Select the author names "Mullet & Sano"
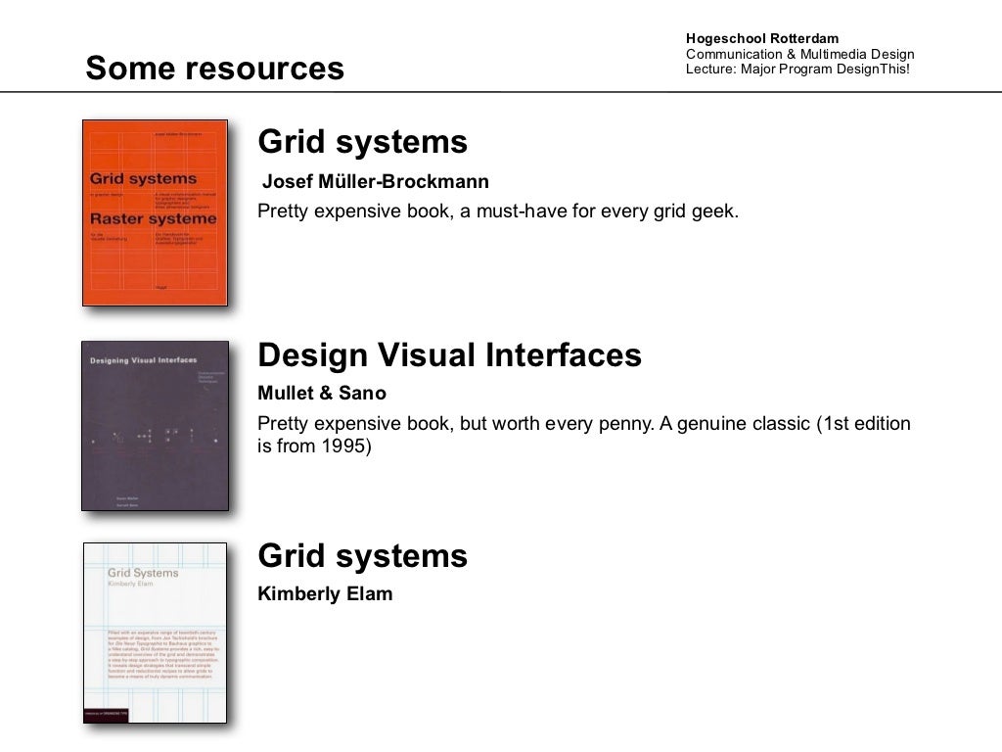The image size is (1002, 752). (x=322, y=393)
